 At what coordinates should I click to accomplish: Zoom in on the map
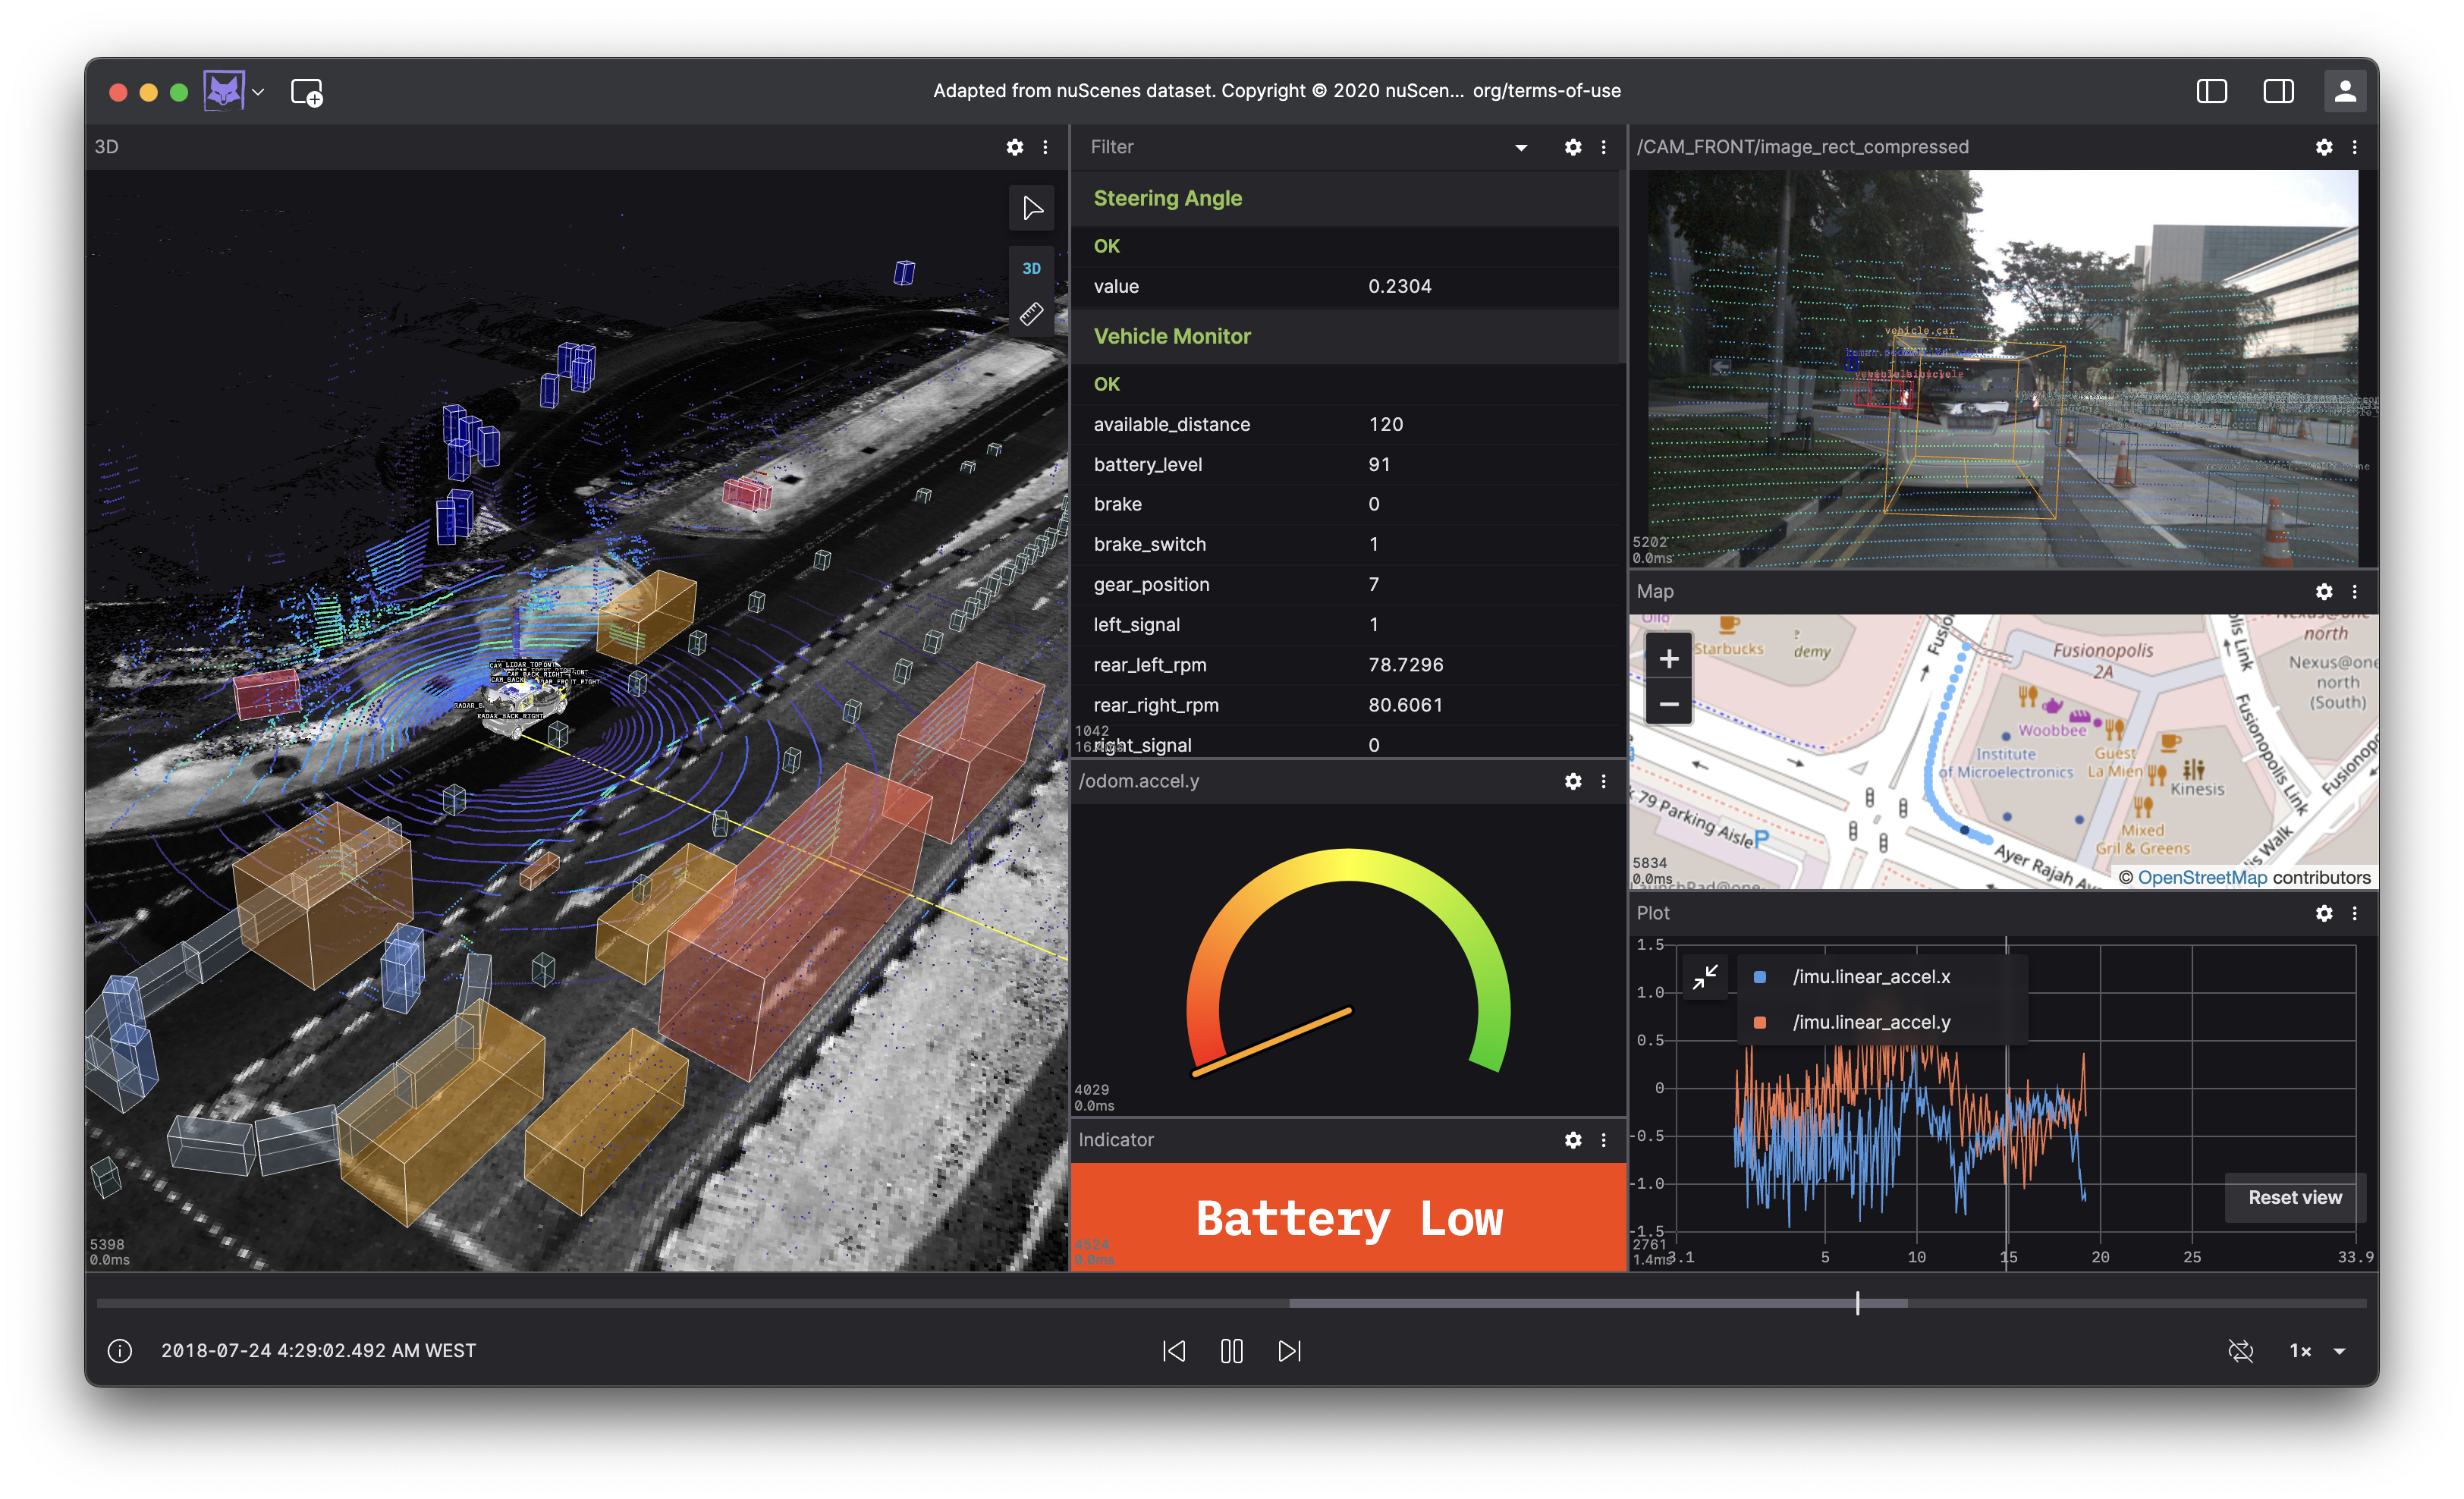pyautogui.click(x=1668, y=658)
